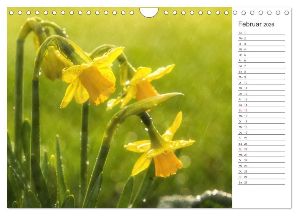
Task: Pick the So 22 date row
Action: [261, 149]
